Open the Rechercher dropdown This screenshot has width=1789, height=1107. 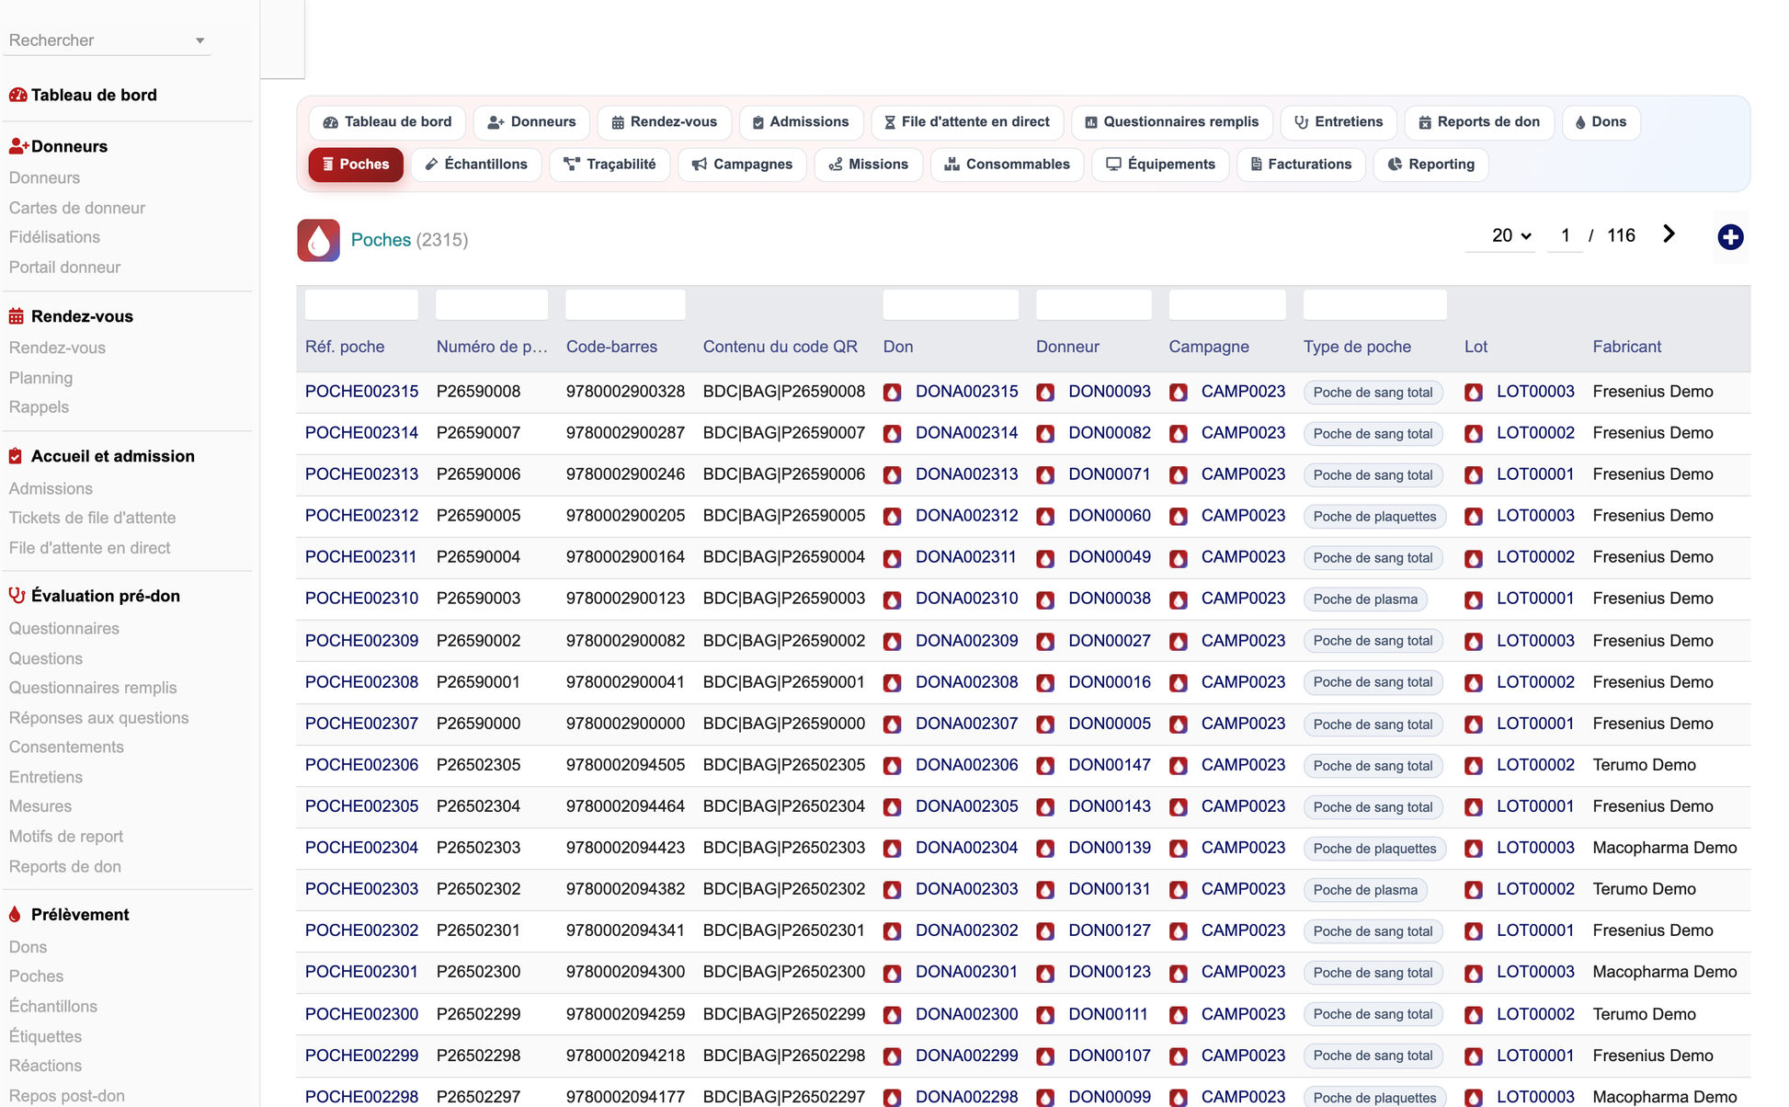click(x=108, y=40)
